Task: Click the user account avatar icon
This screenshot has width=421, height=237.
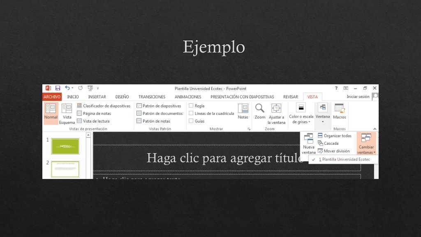Action: coord(375,96)
